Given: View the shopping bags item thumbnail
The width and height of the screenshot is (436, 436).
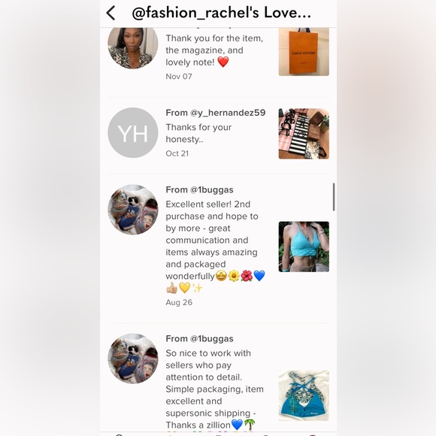Looking at the screenshot, I should point(304,134).
